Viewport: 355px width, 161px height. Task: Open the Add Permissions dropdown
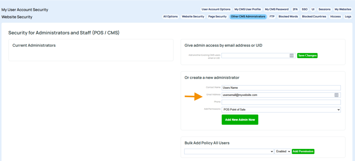[x=281, y=110]
